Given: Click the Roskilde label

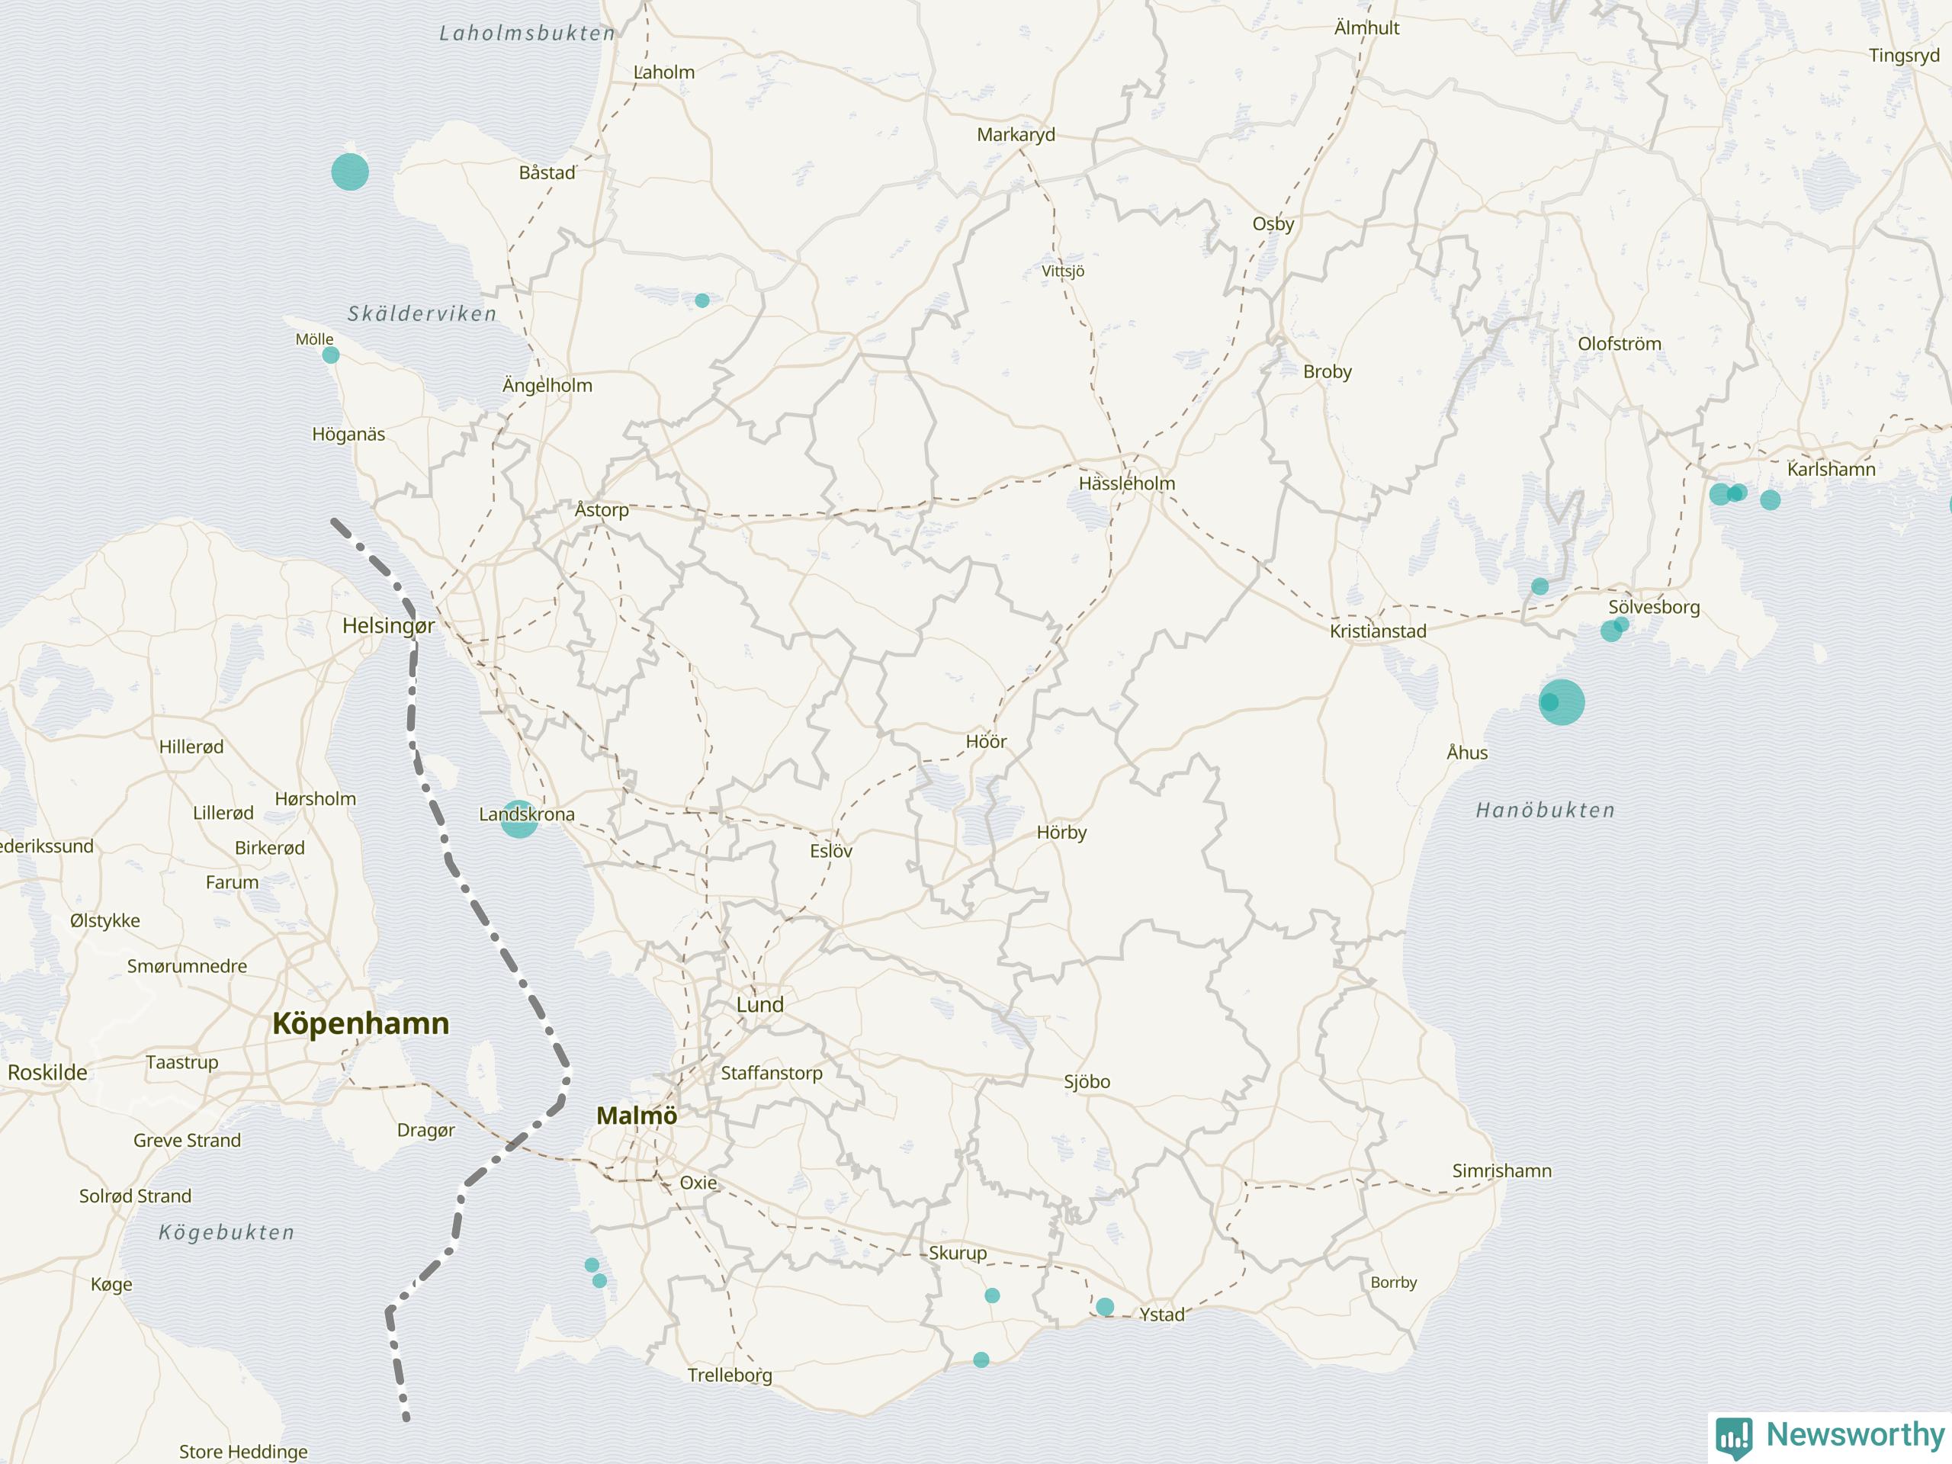Looking at the screenshot, I should 47,1072.
